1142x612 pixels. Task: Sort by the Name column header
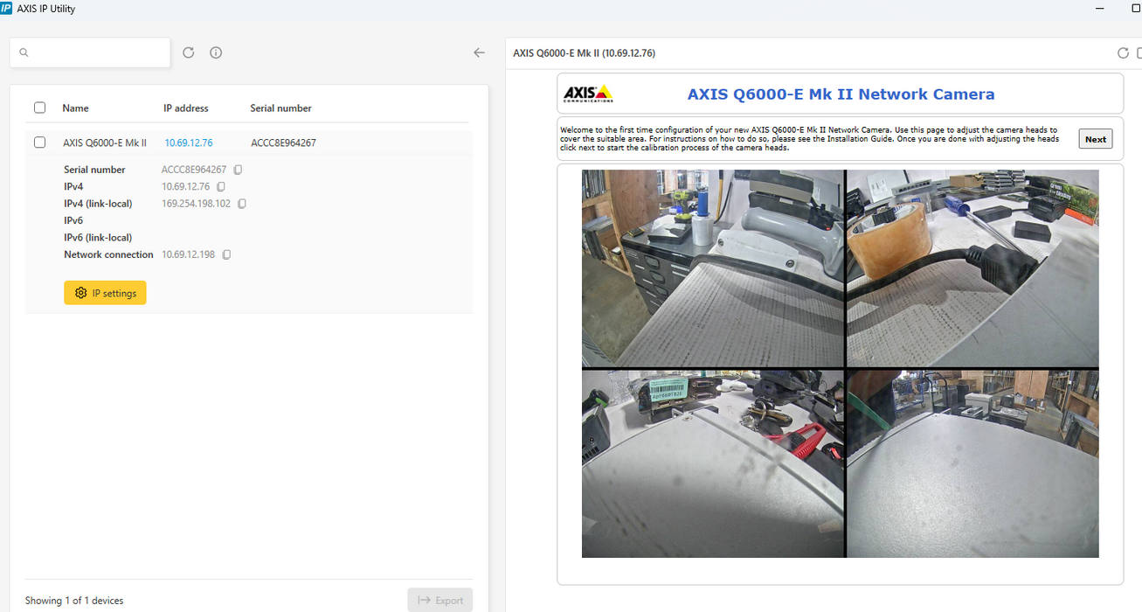75,108
